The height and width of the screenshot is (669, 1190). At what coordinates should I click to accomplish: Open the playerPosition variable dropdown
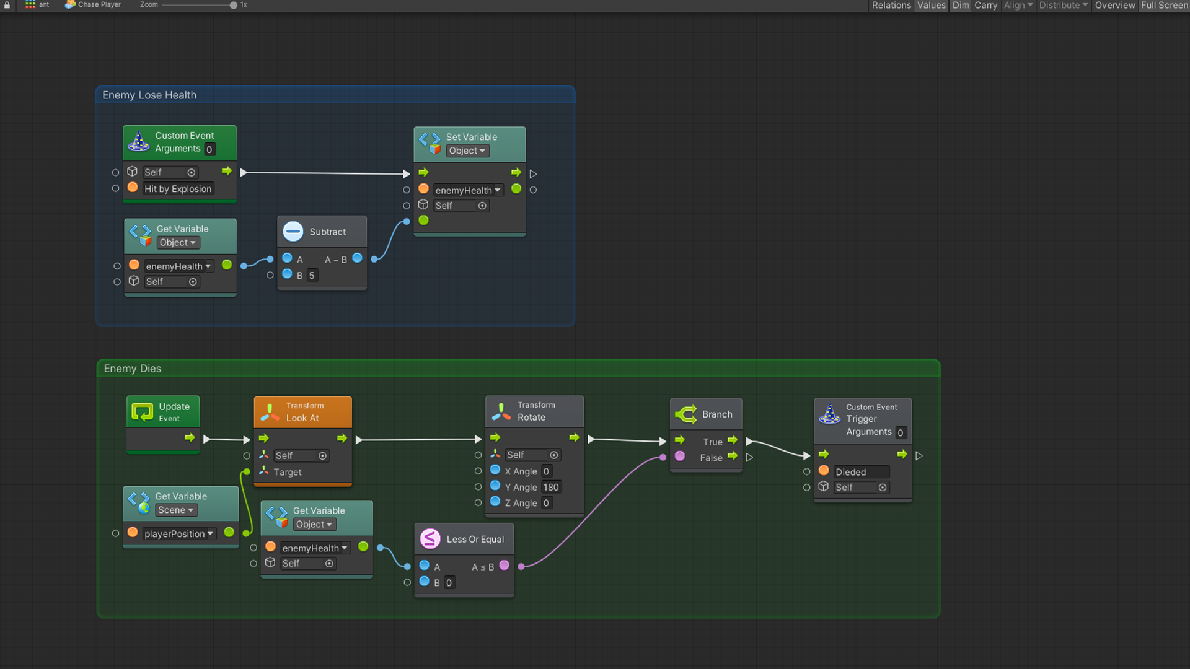click(x=179, y=534)
